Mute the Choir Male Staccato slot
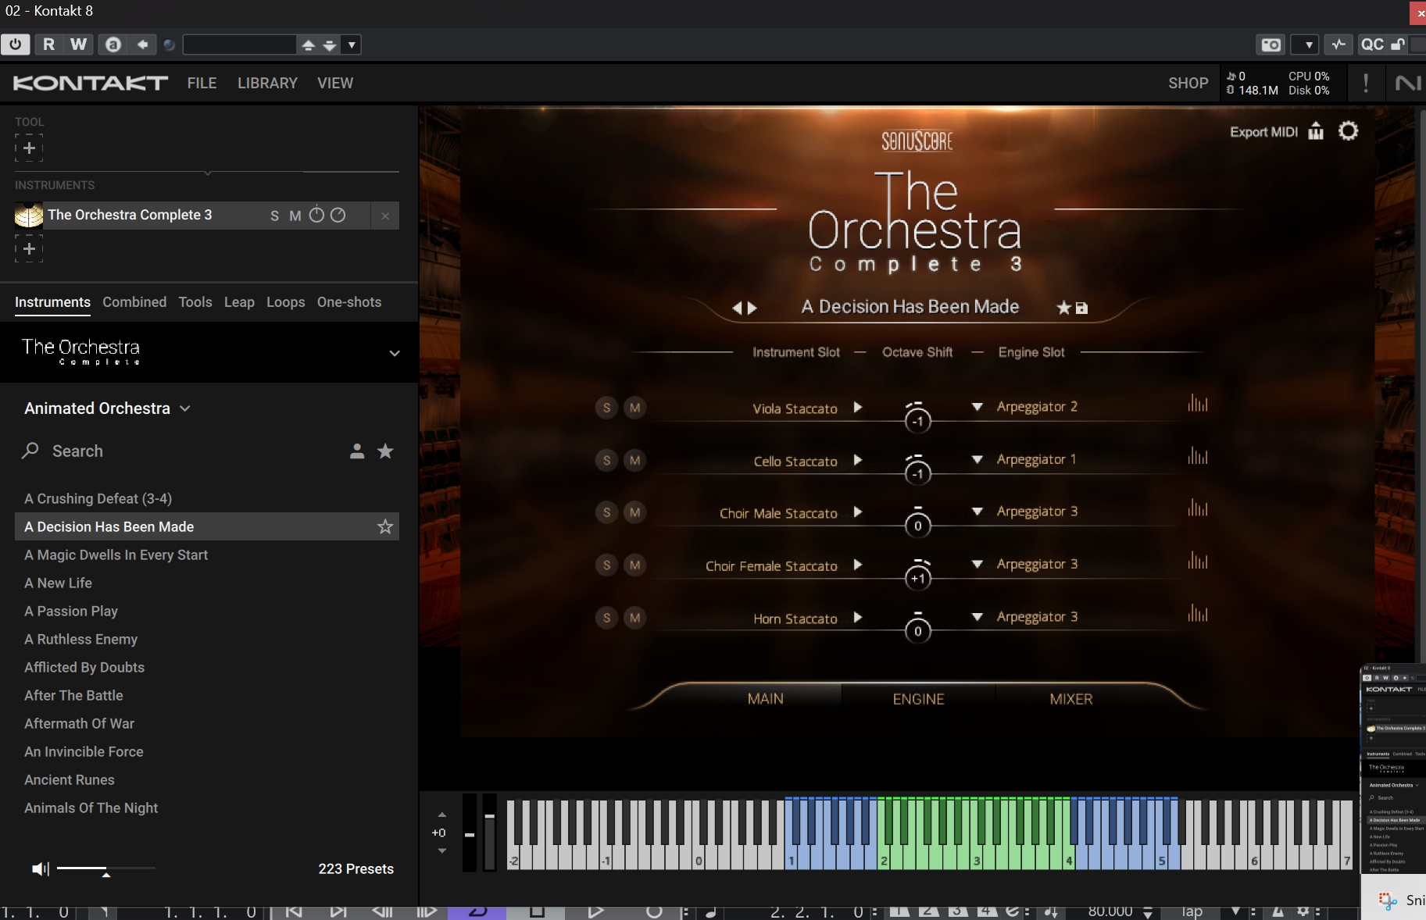Viewport: 1426px width, 920px height. 634,512
